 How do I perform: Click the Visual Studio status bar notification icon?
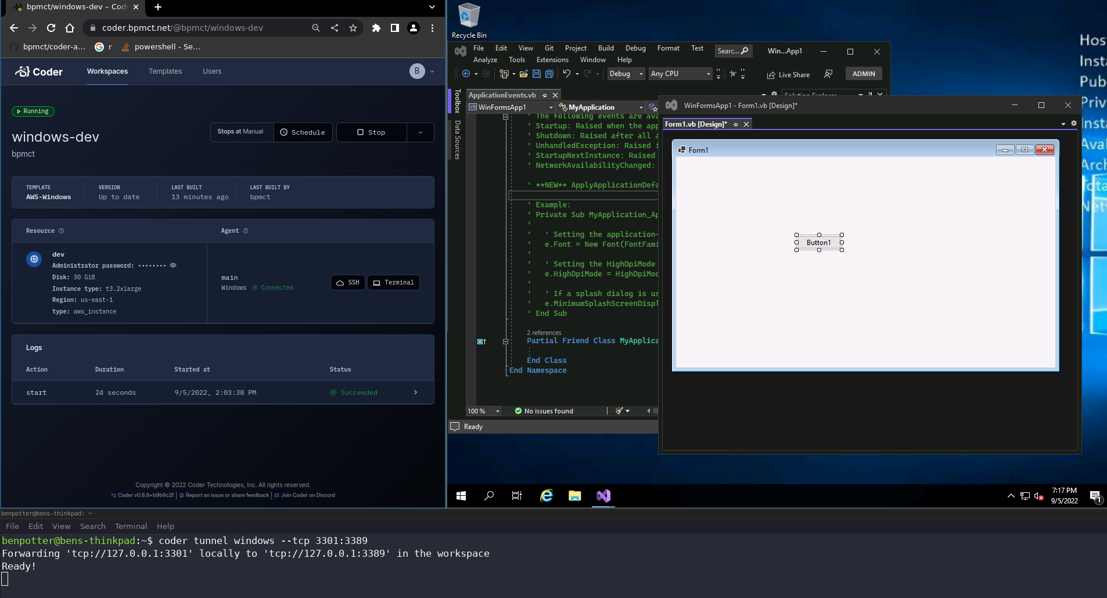click(x=455, y=427)
